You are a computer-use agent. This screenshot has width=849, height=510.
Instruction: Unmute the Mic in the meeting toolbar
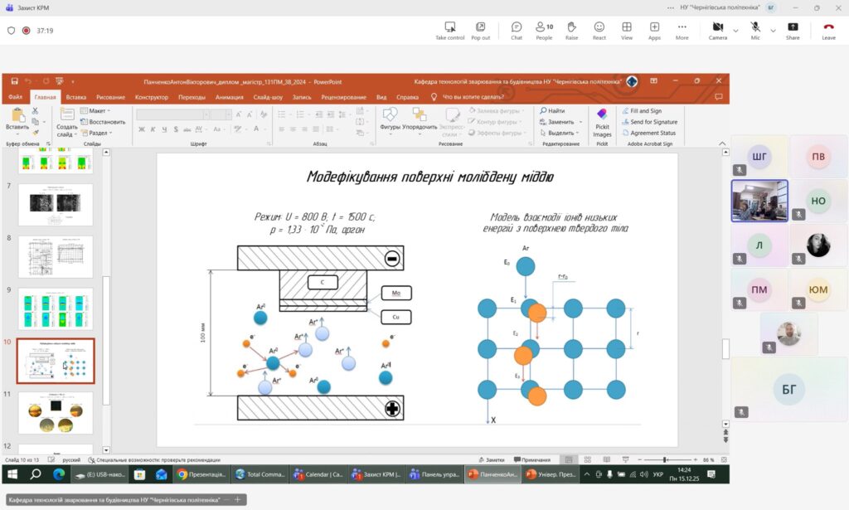(x=754, y=30)
